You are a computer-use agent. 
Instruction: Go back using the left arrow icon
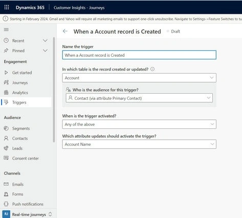click(65, 31)
